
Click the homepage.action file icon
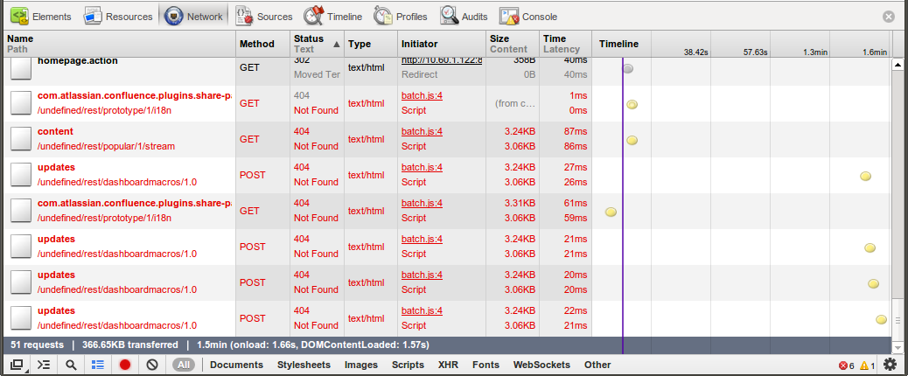click(x=21, y=69)
